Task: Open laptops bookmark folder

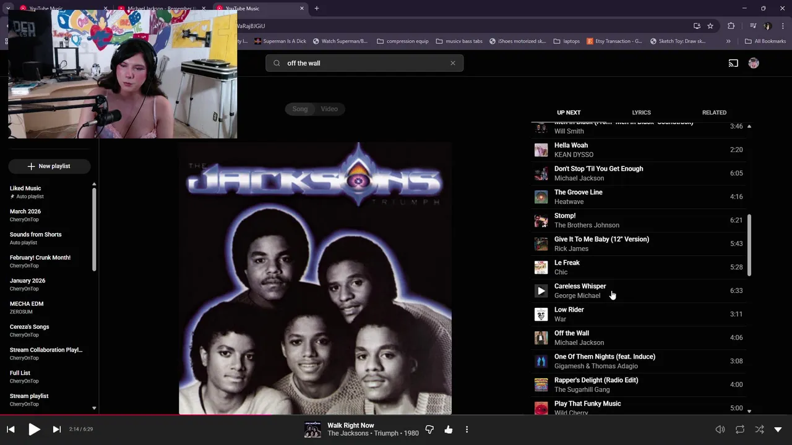Action: tap(567, 41)
